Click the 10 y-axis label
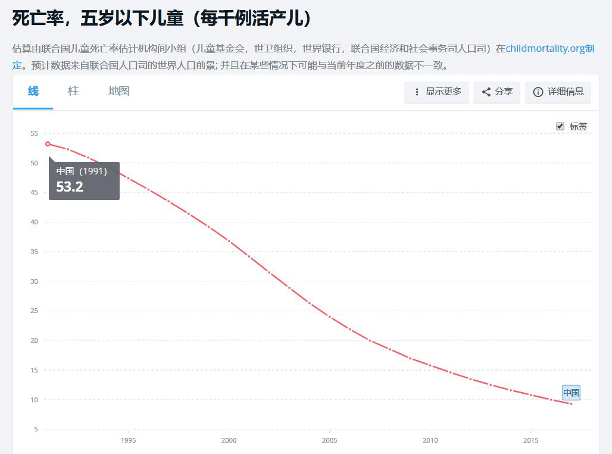Screen dimensions: 612x454 coord(35,400)
